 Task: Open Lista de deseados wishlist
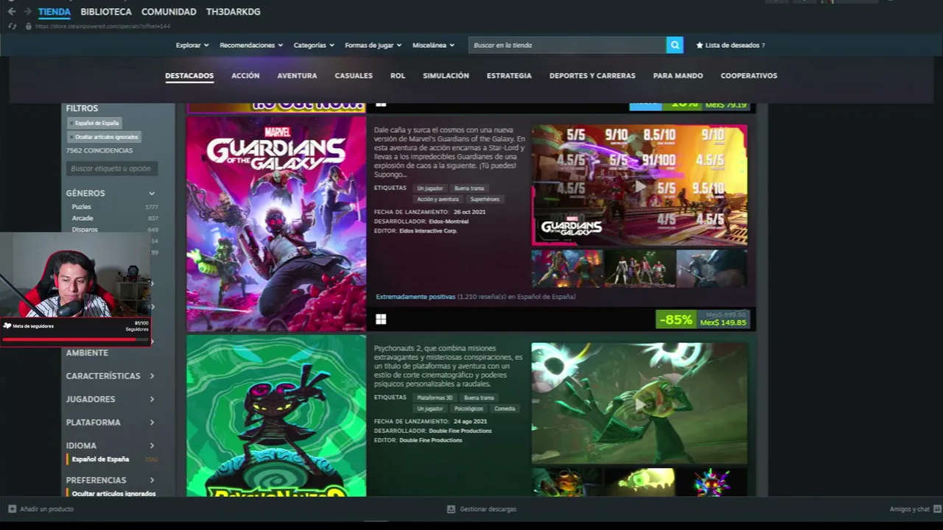pos(732,46)
